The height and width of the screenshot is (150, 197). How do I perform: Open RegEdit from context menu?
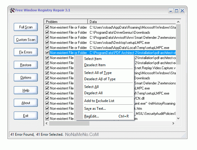point(91,116)
